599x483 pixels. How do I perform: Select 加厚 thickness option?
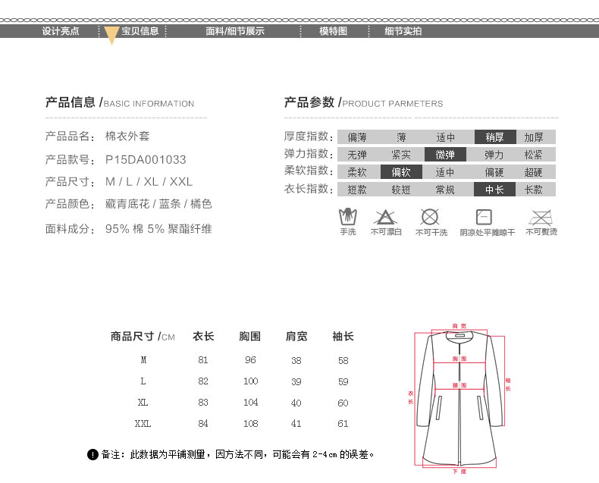click(534, 136)
